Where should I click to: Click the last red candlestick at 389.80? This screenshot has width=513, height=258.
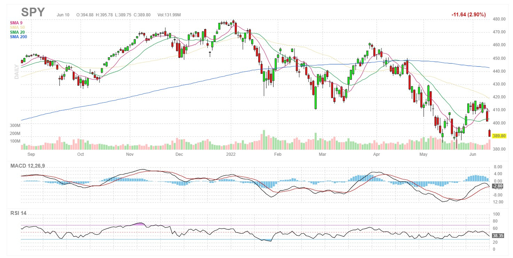tap(490, 133)
